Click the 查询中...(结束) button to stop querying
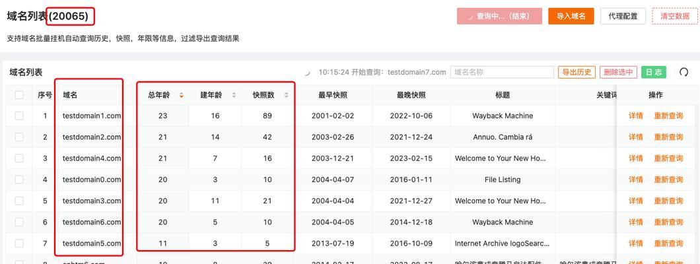The width and height of the screenshot is (700, 264). (499, 16)
